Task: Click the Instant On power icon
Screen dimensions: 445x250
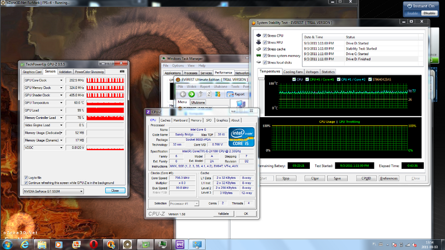Action: [409, 6]
